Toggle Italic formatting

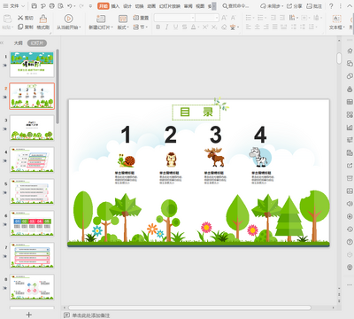pos(167,27)
